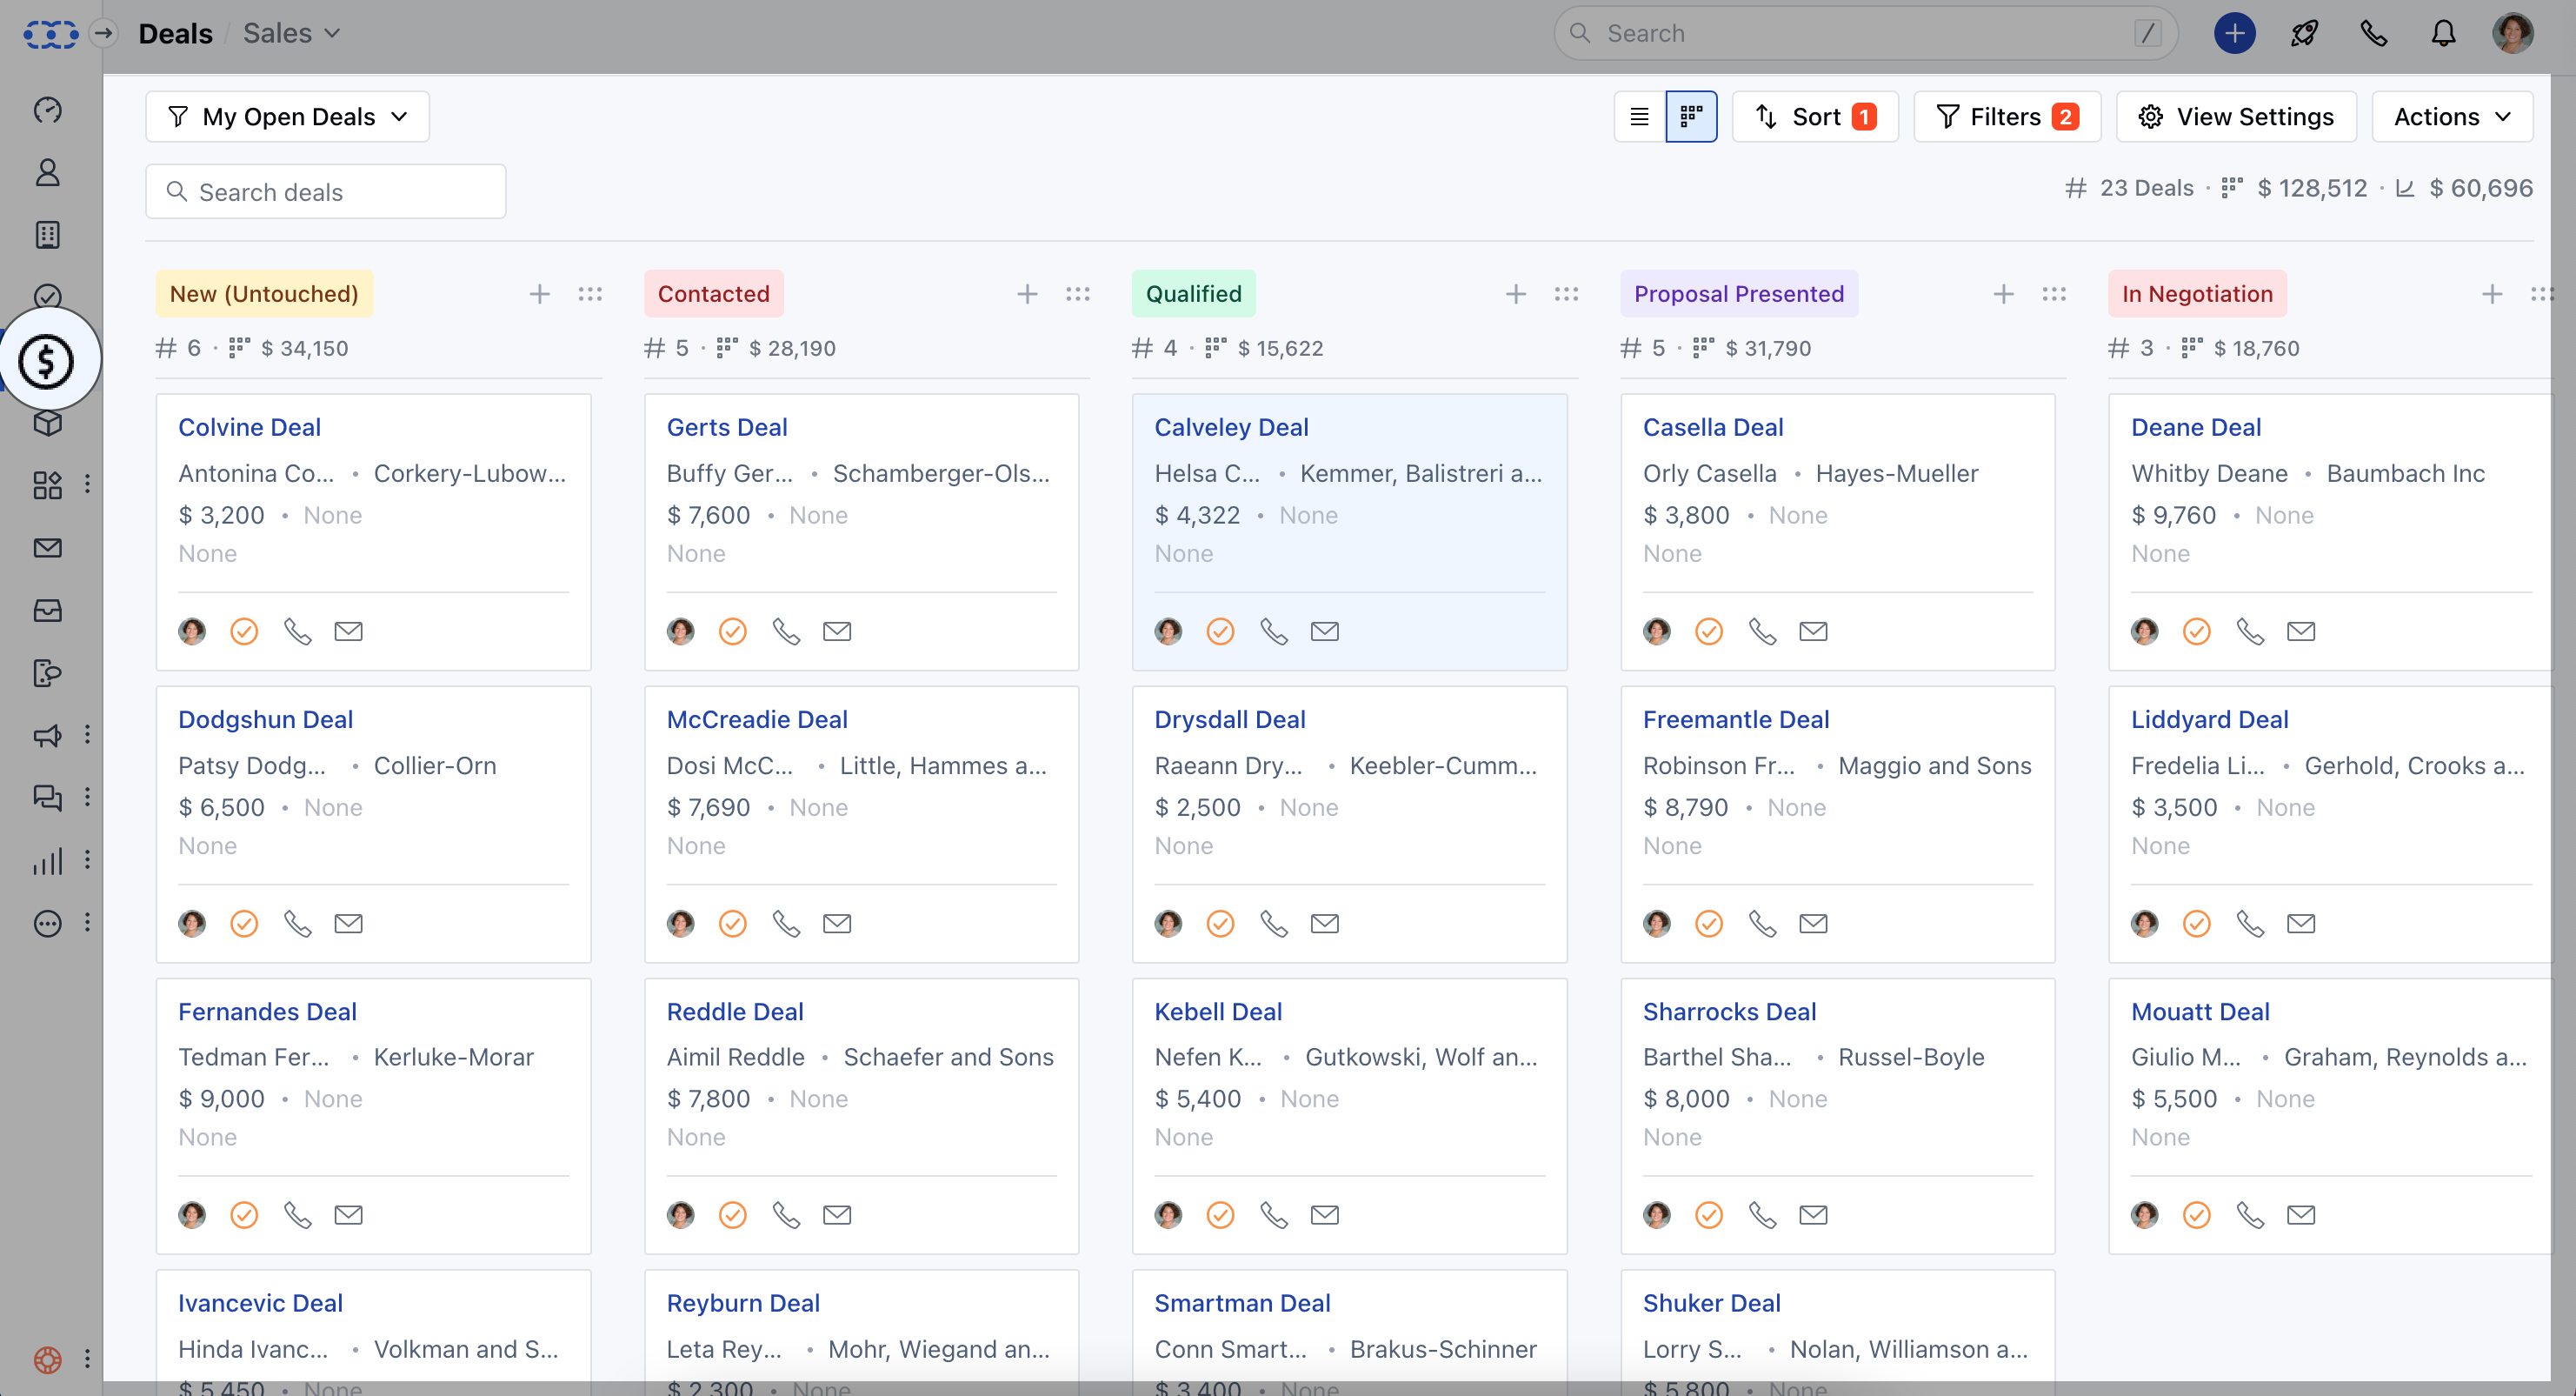
Task: Click the blue plus quick-add button
Action: (x=2234, y=34)
